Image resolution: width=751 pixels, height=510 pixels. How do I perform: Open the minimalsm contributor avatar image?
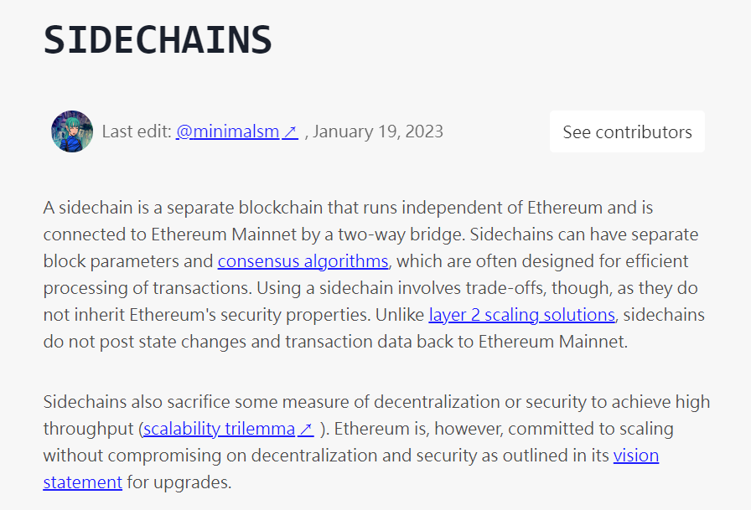[72, 131]
